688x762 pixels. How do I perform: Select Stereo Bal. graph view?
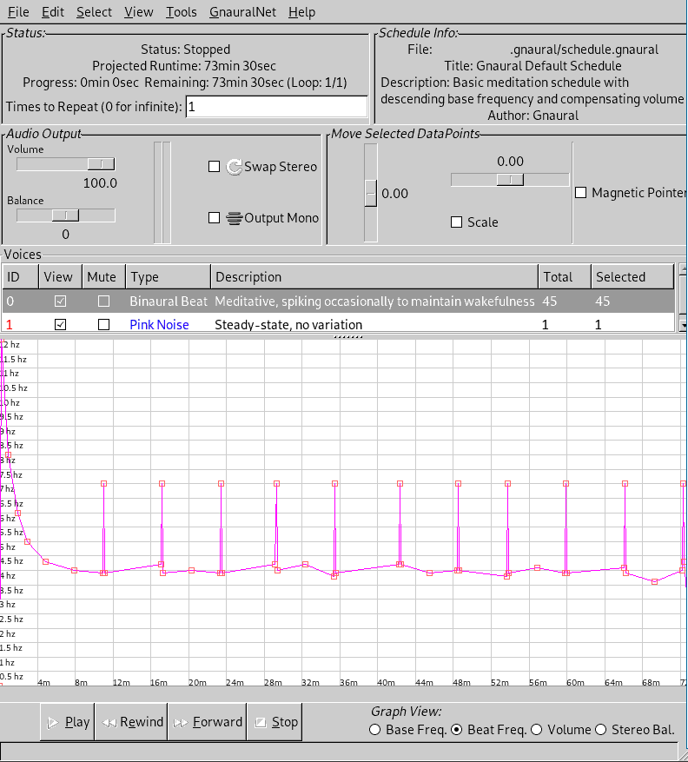point(601,730)
